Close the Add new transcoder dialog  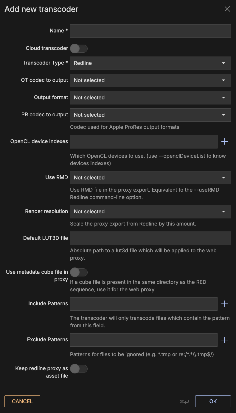(x=227, y=9)
